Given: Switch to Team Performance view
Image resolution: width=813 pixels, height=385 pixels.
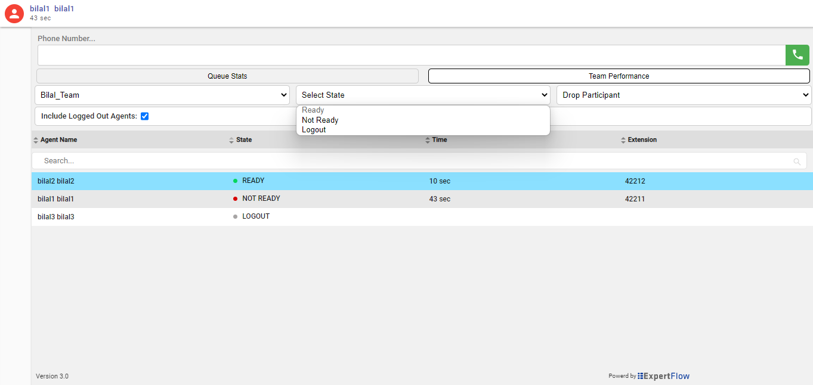Looking at the screenshot, I should coord(619,76).
